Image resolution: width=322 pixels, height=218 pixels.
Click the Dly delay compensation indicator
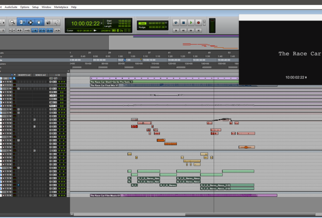tap(121, 31)
